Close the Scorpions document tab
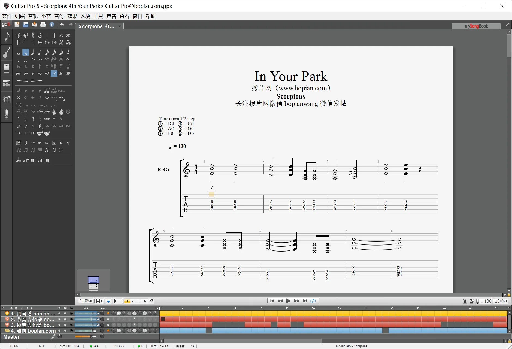512x349 pixels. click(x=120, y=26)
